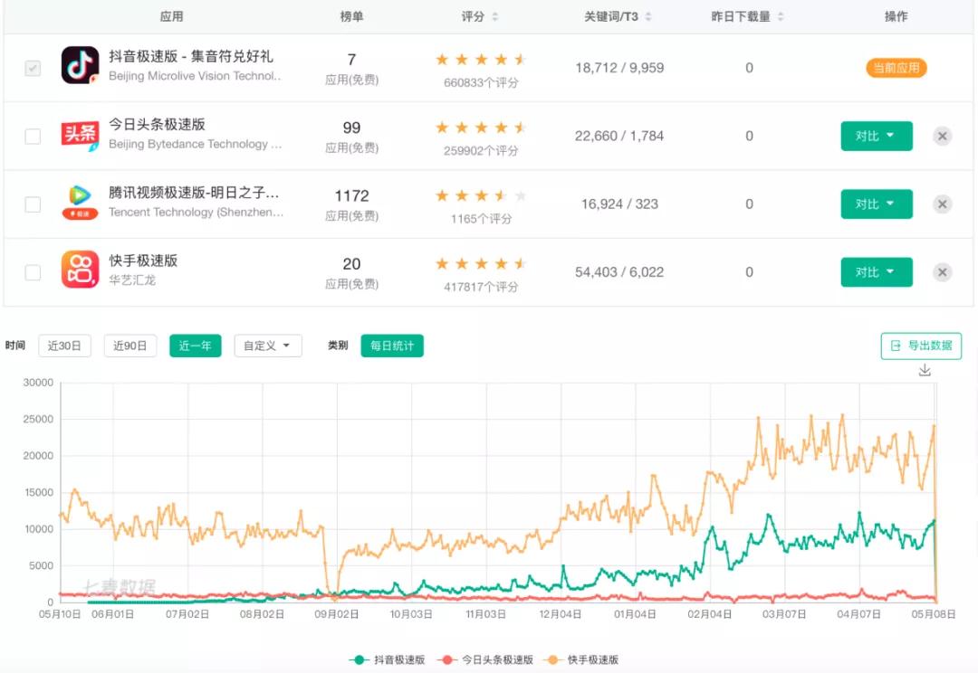Click the 抖音极速版 app icon
This screenshot has height=673, width=978.
[80, 67]
